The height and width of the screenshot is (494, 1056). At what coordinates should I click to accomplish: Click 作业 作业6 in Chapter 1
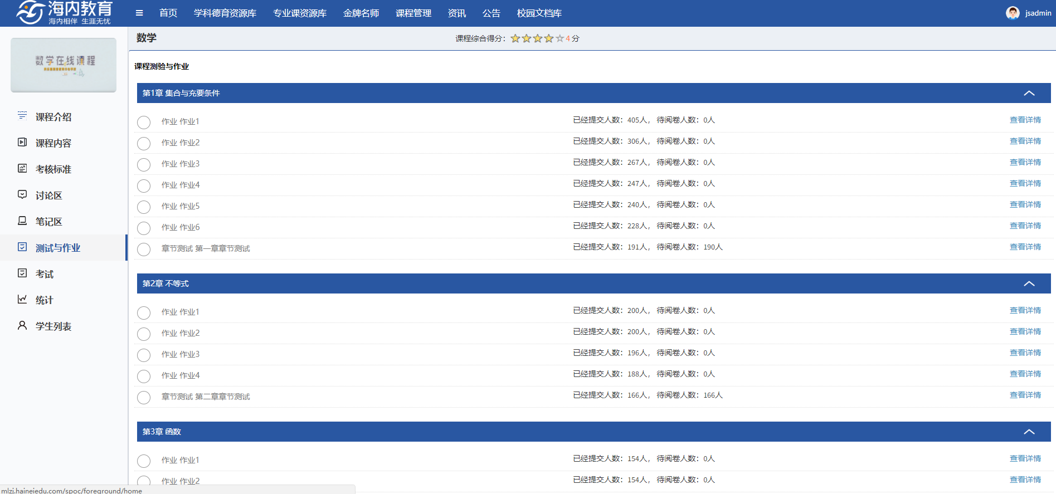(x=181, y=227)
